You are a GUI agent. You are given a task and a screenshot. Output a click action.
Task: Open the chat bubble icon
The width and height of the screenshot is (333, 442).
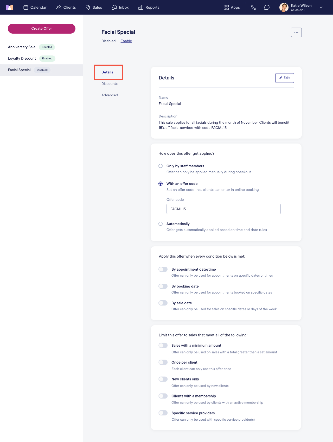click(x=267, y=7)
